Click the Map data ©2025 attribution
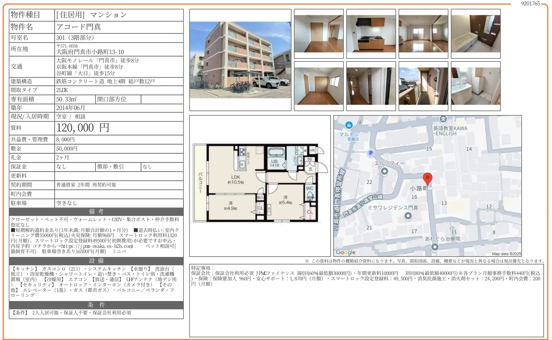The width and height of the screenshot is (552, 340). (x=506, y=254)
